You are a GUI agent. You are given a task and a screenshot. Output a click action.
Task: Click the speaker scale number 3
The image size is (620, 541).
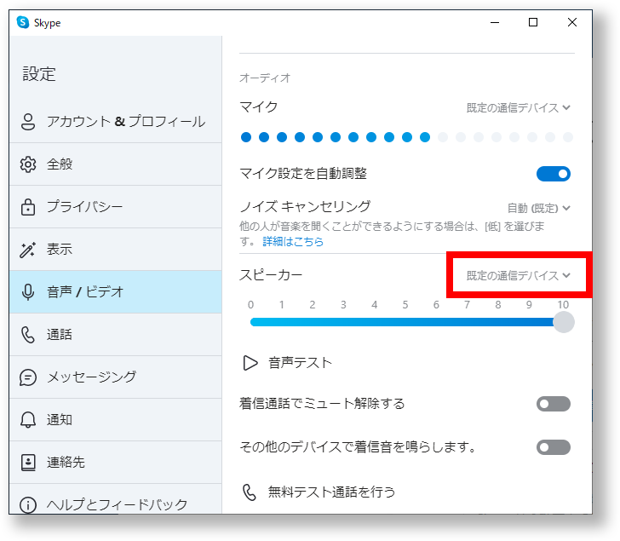(343, 305)
